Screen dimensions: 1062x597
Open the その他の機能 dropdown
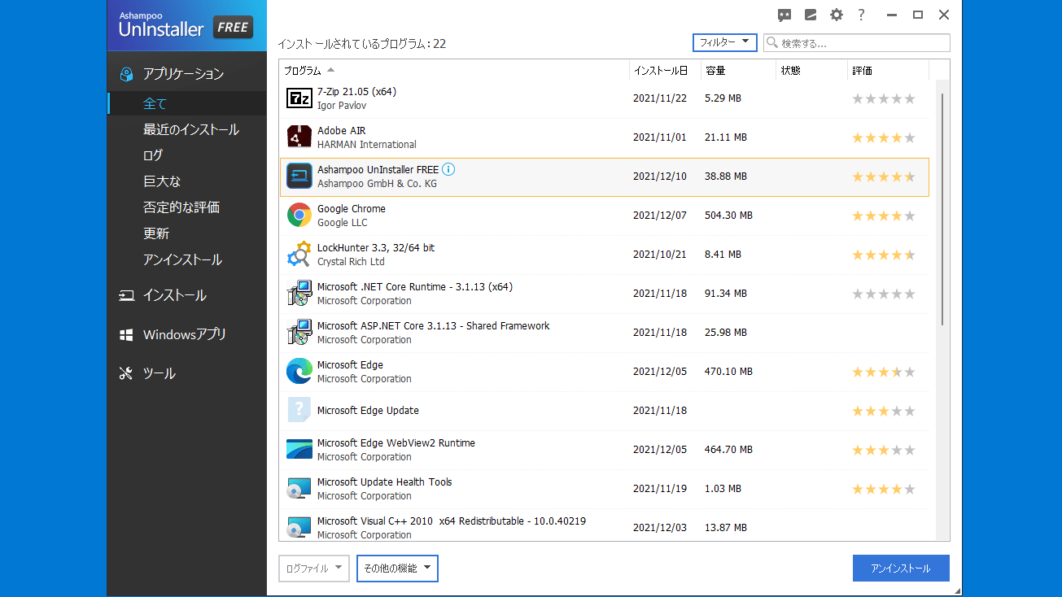click(x=397, y=569)
